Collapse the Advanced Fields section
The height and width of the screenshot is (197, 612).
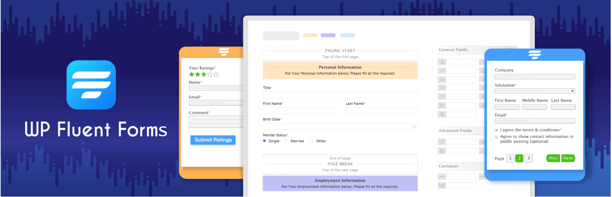click(x=461, y=131)
